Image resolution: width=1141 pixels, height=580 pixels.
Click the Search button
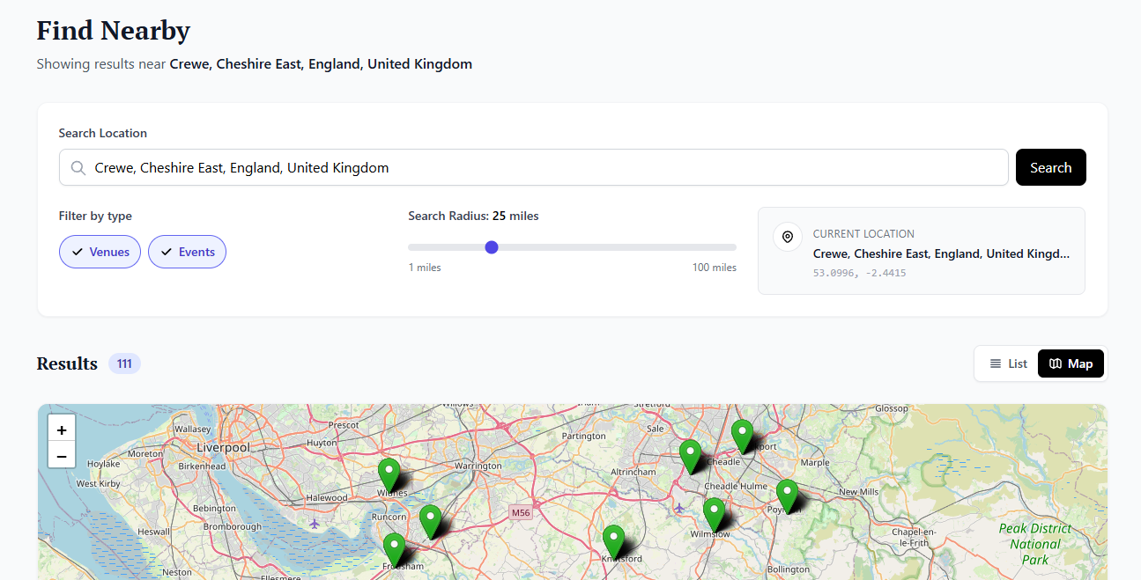(1050, 167)
